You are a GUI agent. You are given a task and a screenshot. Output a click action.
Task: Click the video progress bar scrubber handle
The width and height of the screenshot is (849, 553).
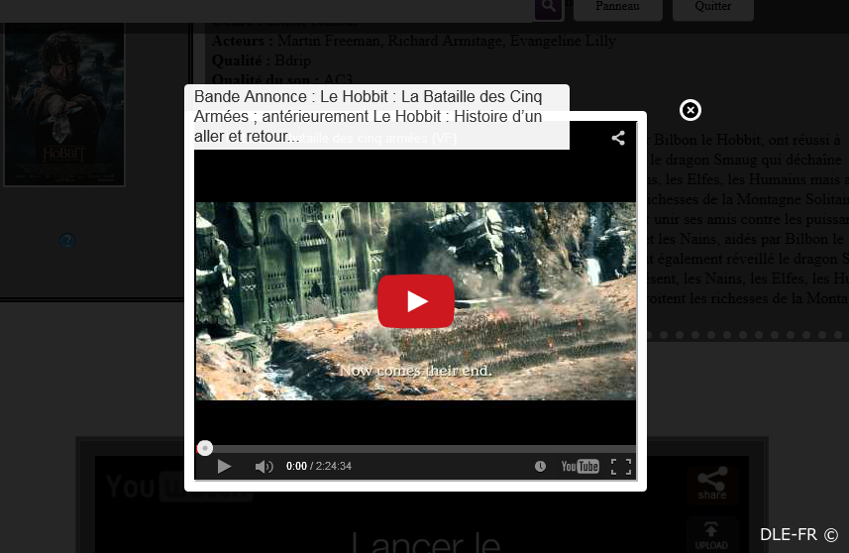[x=205, y=448]
